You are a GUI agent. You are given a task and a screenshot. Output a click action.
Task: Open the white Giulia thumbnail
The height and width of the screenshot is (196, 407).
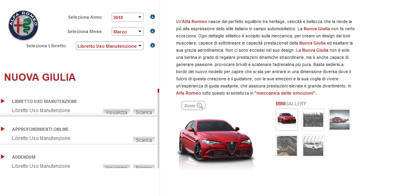[x=313, y=146]
